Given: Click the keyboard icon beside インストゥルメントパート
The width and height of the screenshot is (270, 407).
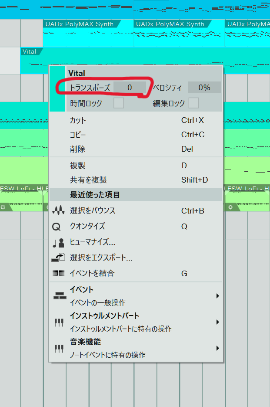Looking at the screenshot, I should [59, 322].
